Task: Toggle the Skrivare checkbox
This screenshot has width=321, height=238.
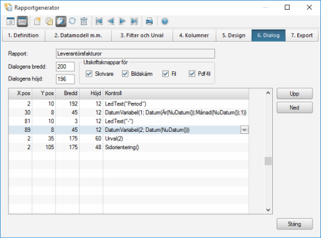Action: point(89,74)
